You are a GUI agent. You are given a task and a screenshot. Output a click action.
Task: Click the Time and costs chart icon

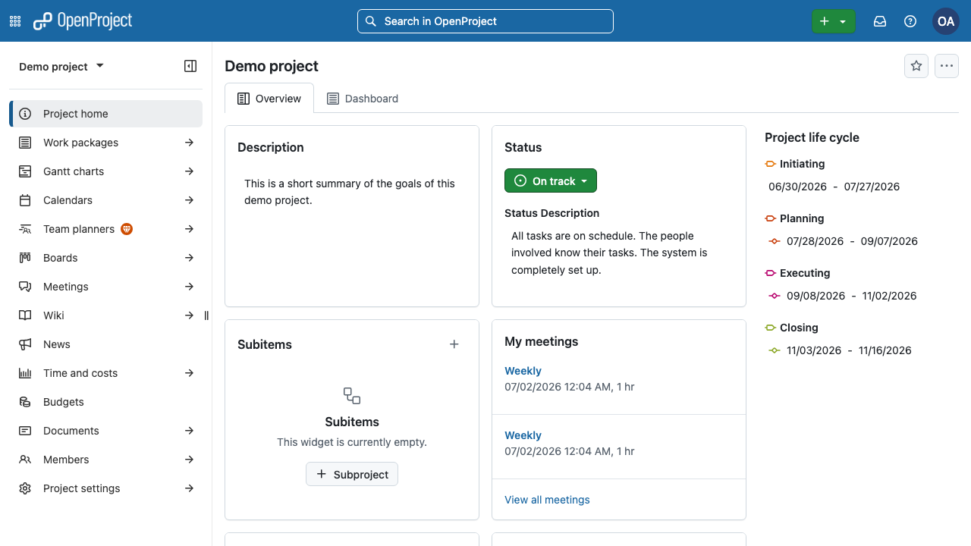tap(25, 373)
